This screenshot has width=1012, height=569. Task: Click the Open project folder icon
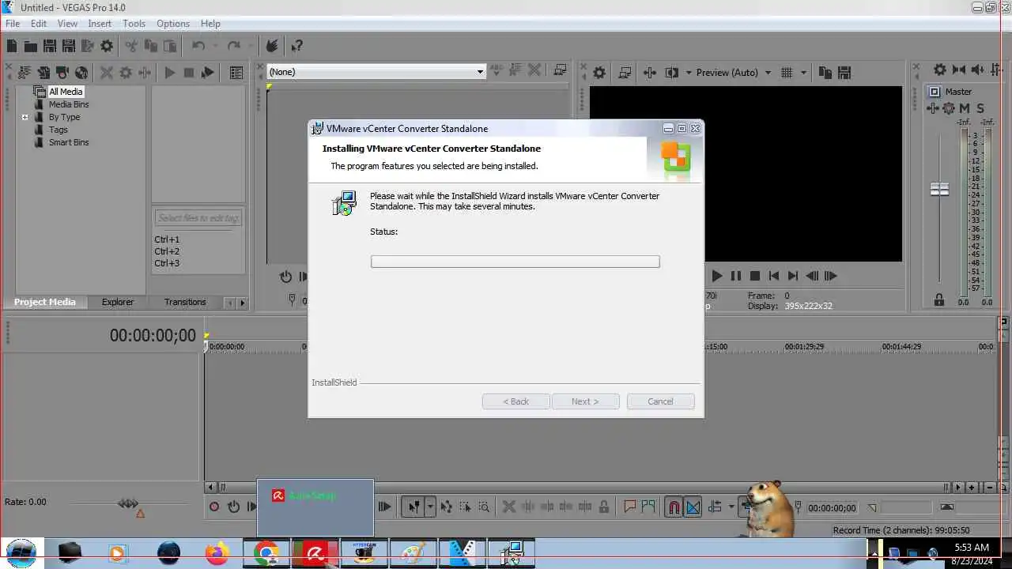pyautogui.click(x=31, y=46)
